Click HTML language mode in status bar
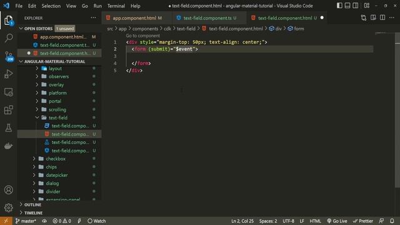This screenshot has width=400, height=225. (315, 221)
